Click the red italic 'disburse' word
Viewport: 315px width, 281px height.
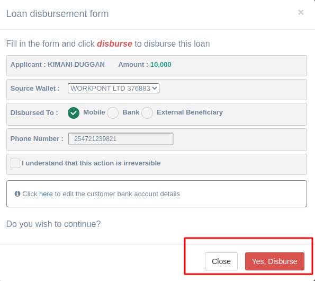(x=114, y=43)
